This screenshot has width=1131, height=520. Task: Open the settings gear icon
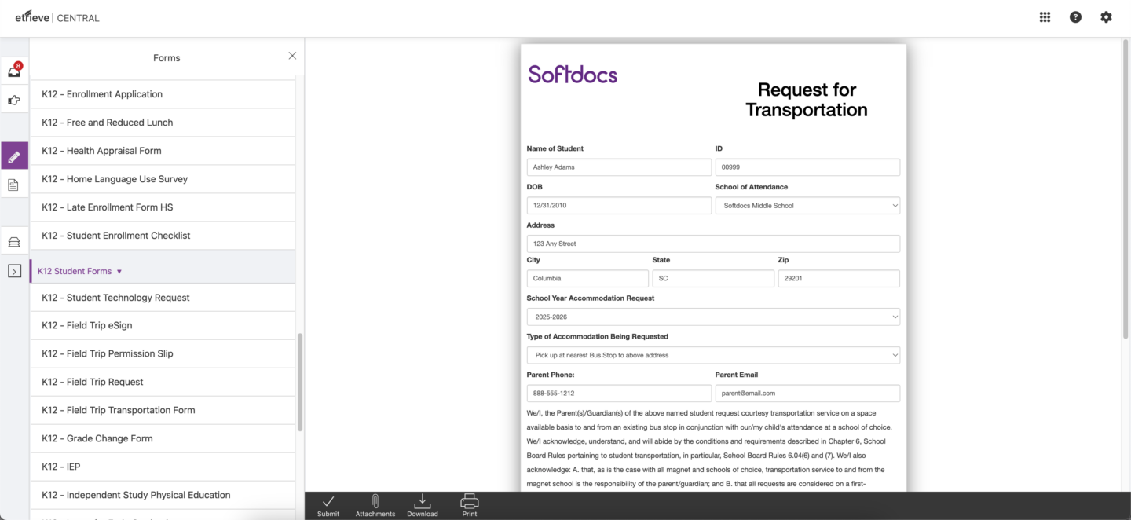pyautogui.click(x=1106, y=16)
